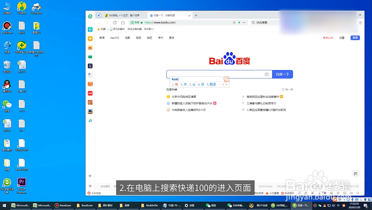Switch to the 360导航 tab

[x=125, y=15]
